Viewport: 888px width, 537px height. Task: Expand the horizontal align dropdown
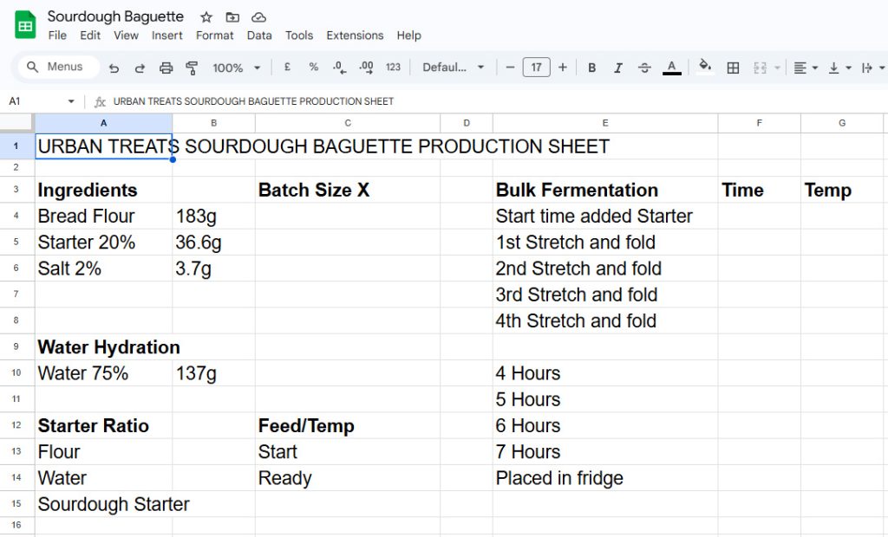point(805,68)
